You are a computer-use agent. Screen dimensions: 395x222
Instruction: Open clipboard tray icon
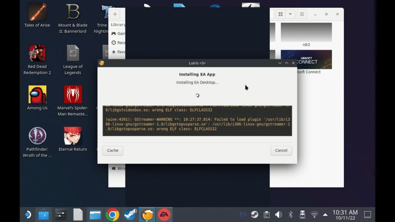267,214
